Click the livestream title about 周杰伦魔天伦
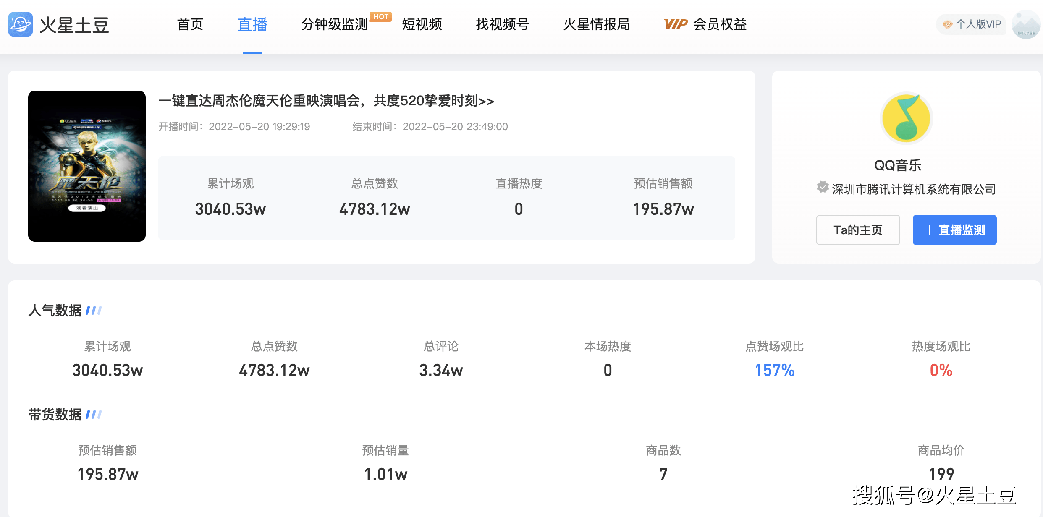The image size is (1043, 517). 326,101
